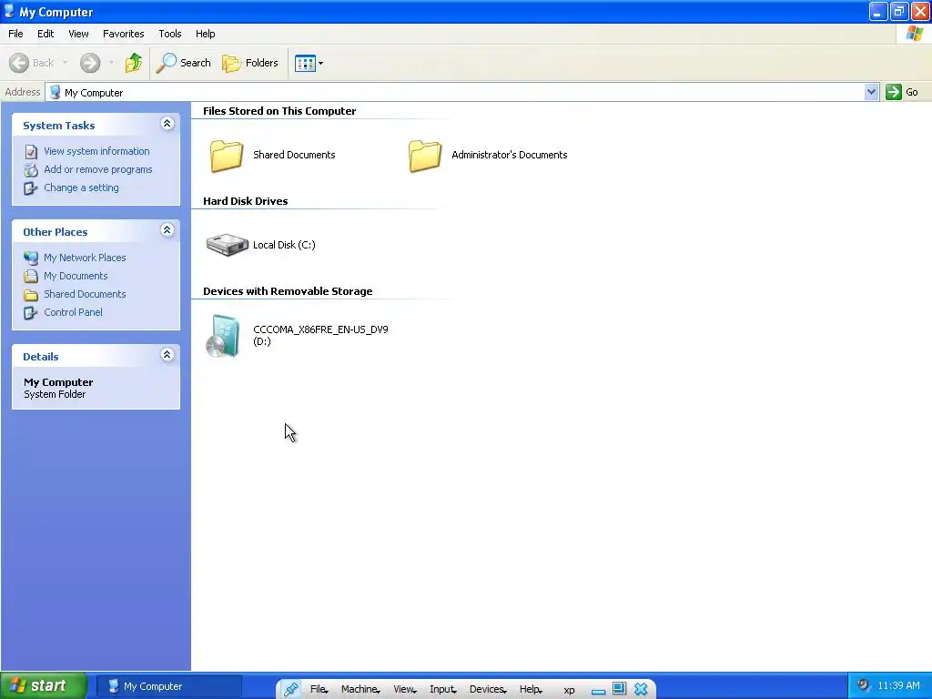Click the Start button
Image resolution: width=932 pixels, height=699 pixels.
44,685
